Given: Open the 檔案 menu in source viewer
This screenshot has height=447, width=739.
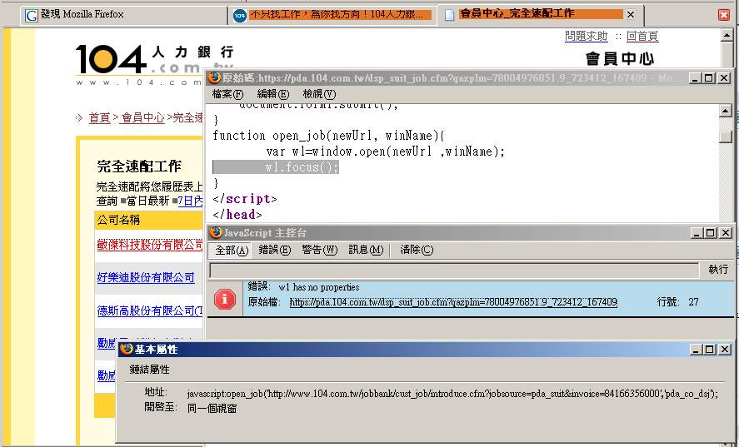Looking at the screenshot, I should 228,94.
